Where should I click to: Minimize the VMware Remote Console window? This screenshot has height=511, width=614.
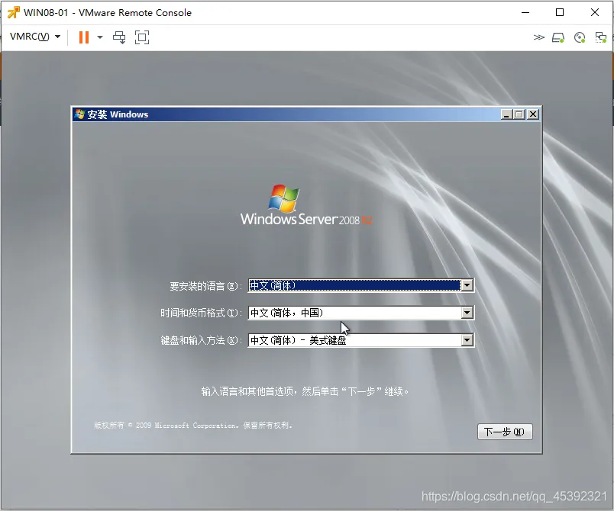tap(525, 12)
